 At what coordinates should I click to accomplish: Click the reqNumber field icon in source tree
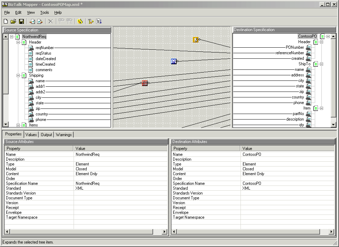click(x=31, y=48)
